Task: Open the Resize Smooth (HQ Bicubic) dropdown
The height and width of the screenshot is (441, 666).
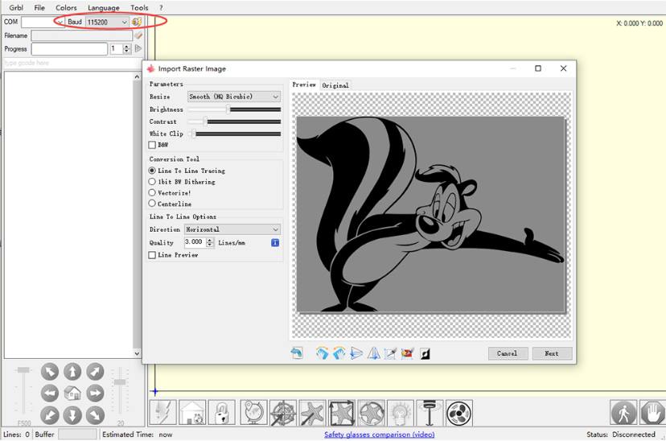Action: pyautogui.click(x=234, y=97)
